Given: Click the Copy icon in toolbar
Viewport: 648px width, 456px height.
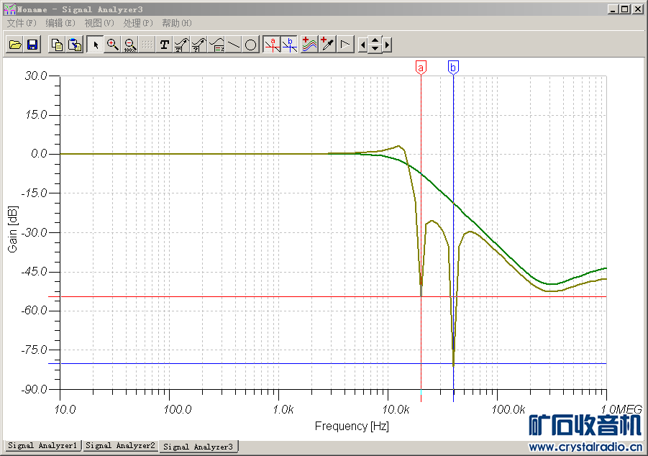Looking at the screenshot, I should 57,45.
